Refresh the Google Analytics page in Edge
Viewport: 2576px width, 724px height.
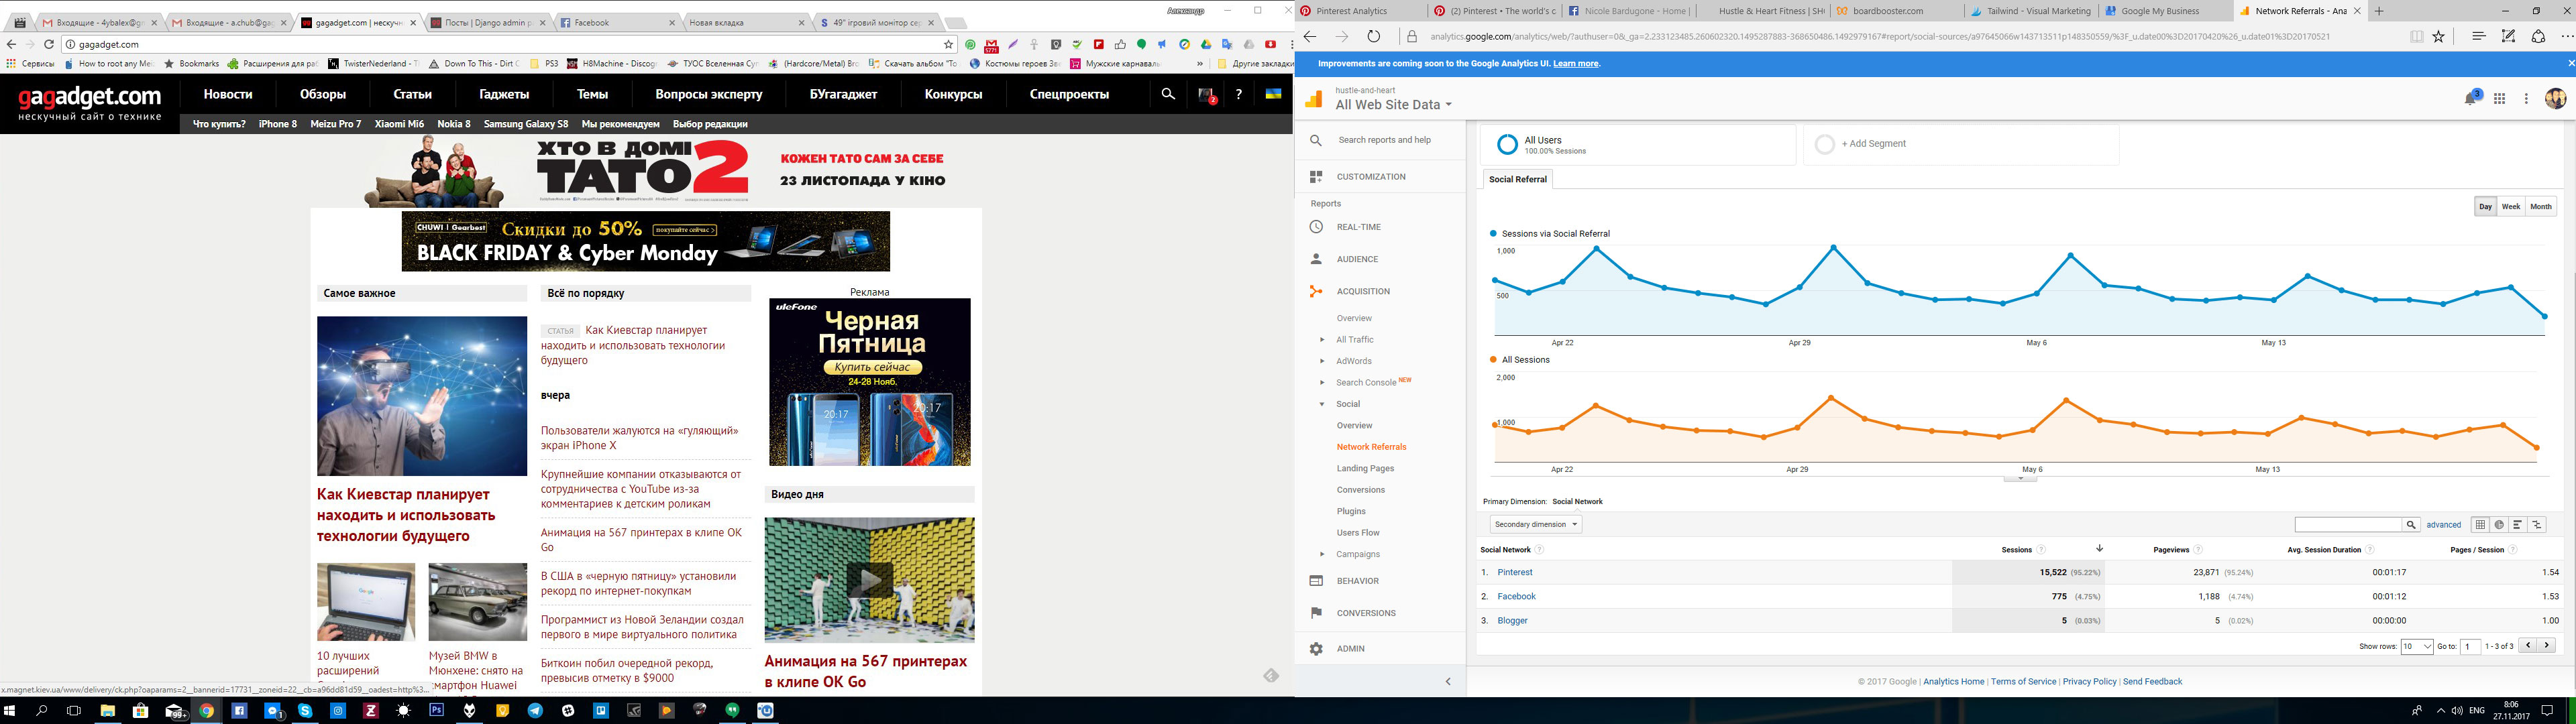pos(1374,36)
